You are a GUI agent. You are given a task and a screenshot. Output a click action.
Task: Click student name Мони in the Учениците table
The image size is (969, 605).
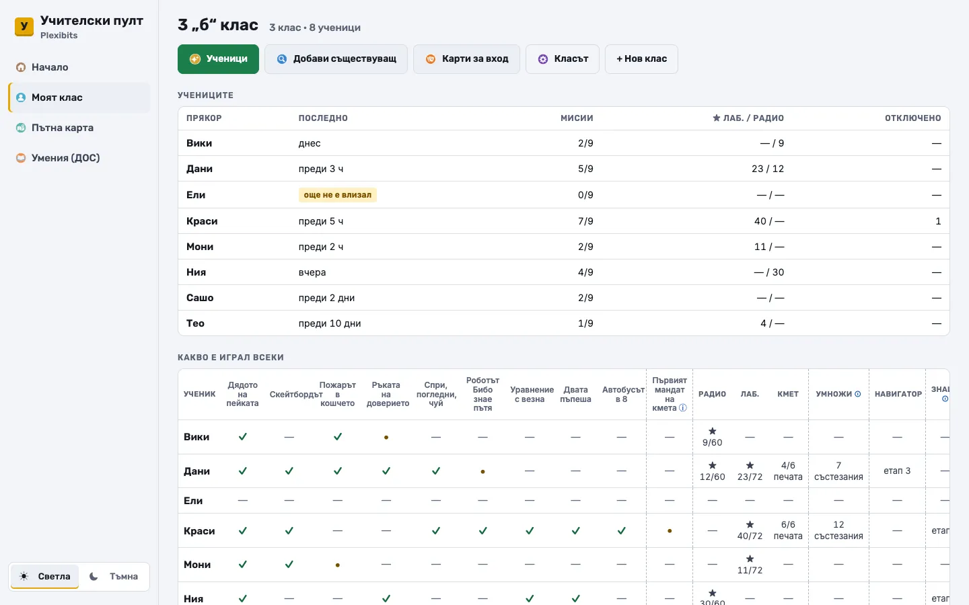point(200,247)
